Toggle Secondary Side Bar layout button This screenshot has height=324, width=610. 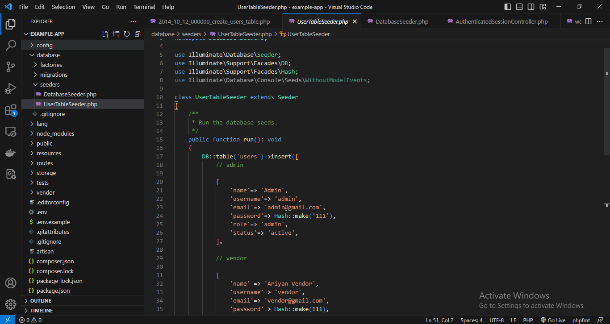531,7
